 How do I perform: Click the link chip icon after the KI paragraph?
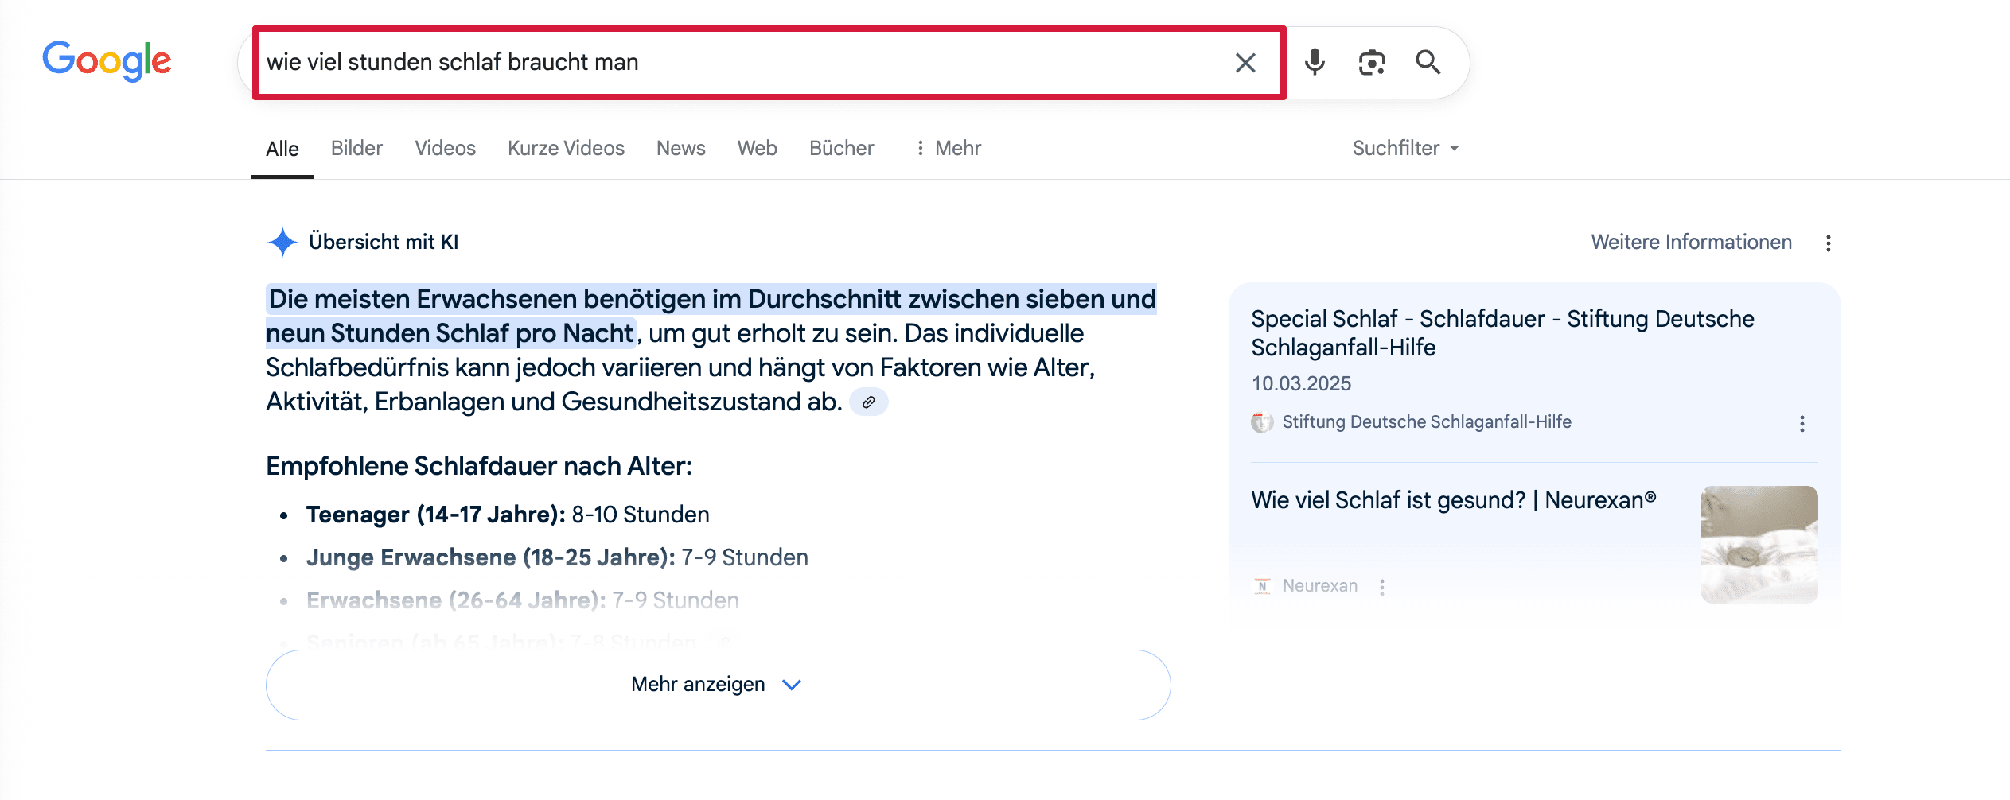(868, 402)
